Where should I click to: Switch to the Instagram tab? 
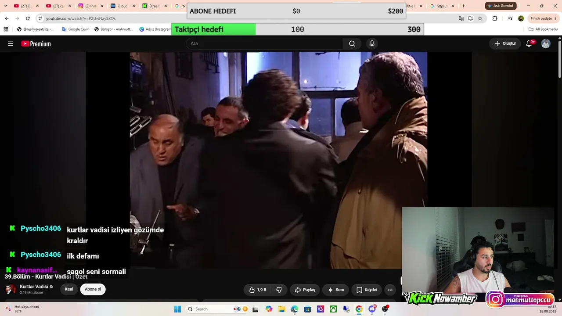pos(90,6)
